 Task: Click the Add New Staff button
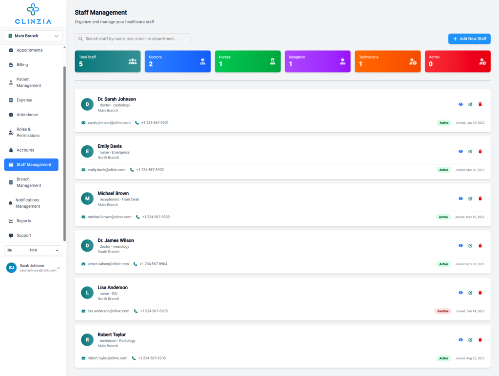point(469,39)
